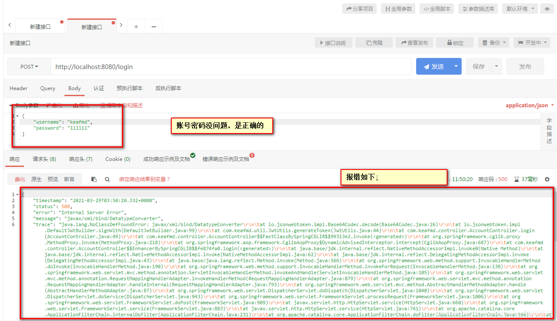Open 参数描述库 parameter description library
The image size is (557, 321).
tap(479, 9)
